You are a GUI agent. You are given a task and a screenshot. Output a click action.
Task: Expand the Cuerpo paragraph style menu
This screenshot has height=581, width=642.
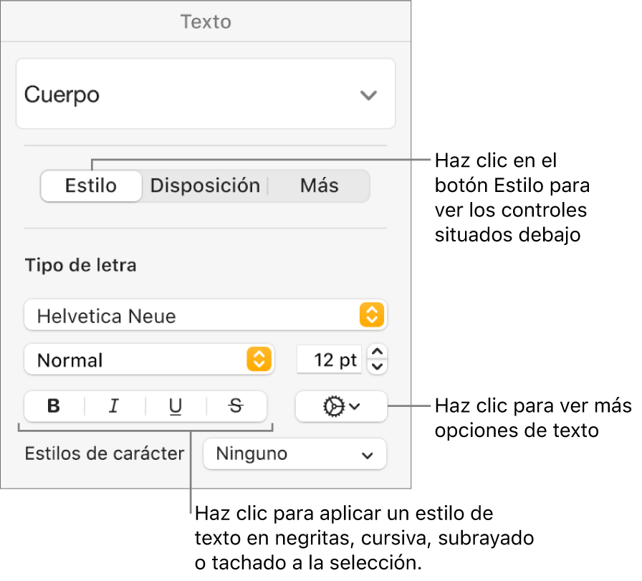[x=368, y=95]
